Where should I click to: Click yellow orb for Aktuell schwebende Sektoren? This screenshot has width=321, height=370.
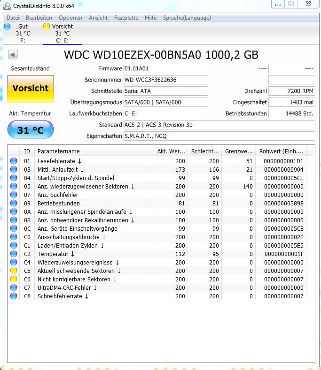(14, 271)
